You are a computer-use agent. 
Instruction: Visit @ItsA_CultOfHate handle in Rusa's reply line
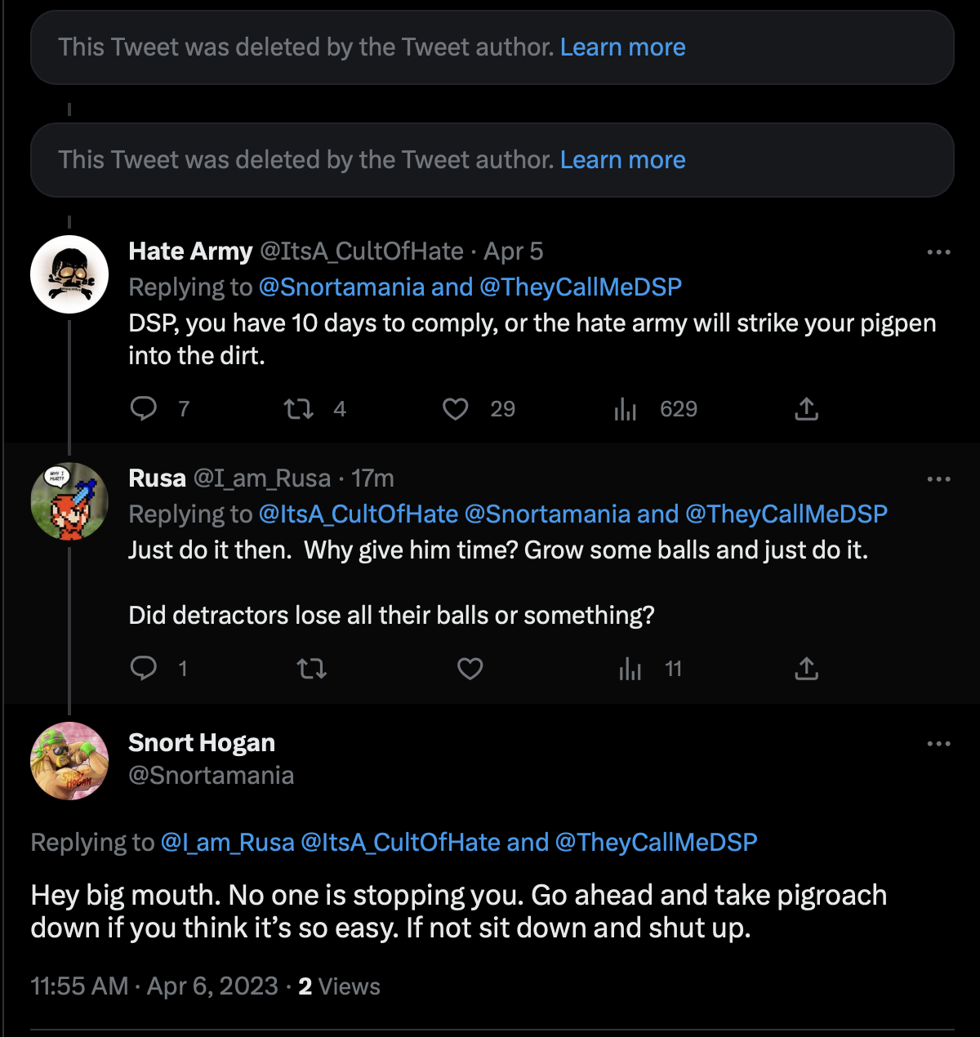tap(359, 514)
